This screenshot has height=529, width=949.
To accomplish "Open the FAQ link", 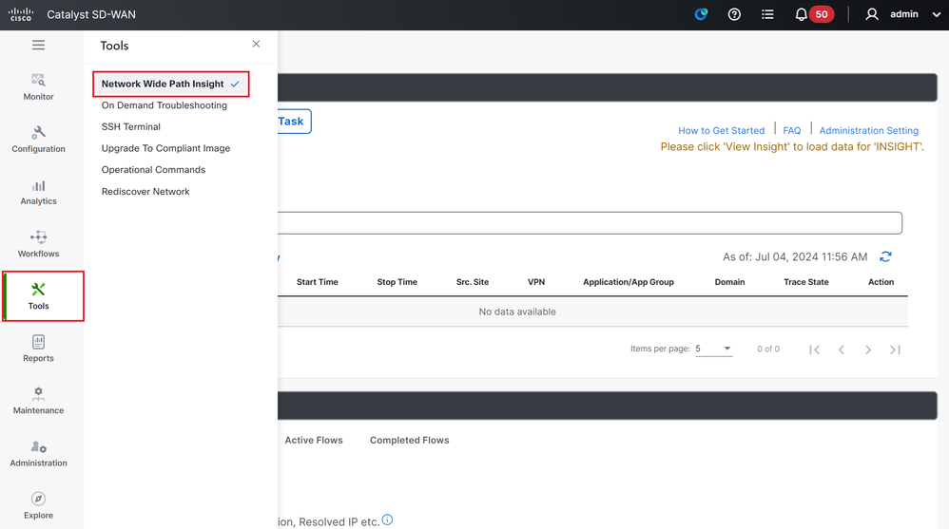I will [792, 130].
